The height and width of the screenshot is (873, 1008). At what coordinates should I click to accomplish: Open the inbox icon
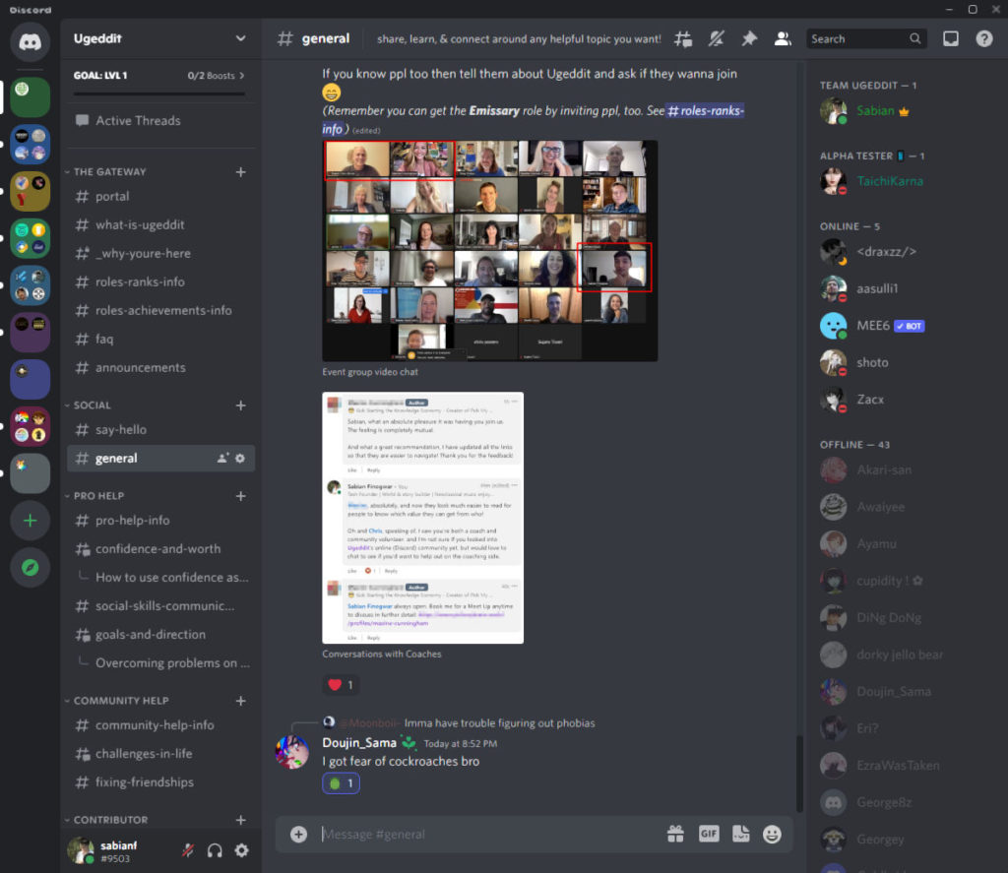(x=950, y=39)
